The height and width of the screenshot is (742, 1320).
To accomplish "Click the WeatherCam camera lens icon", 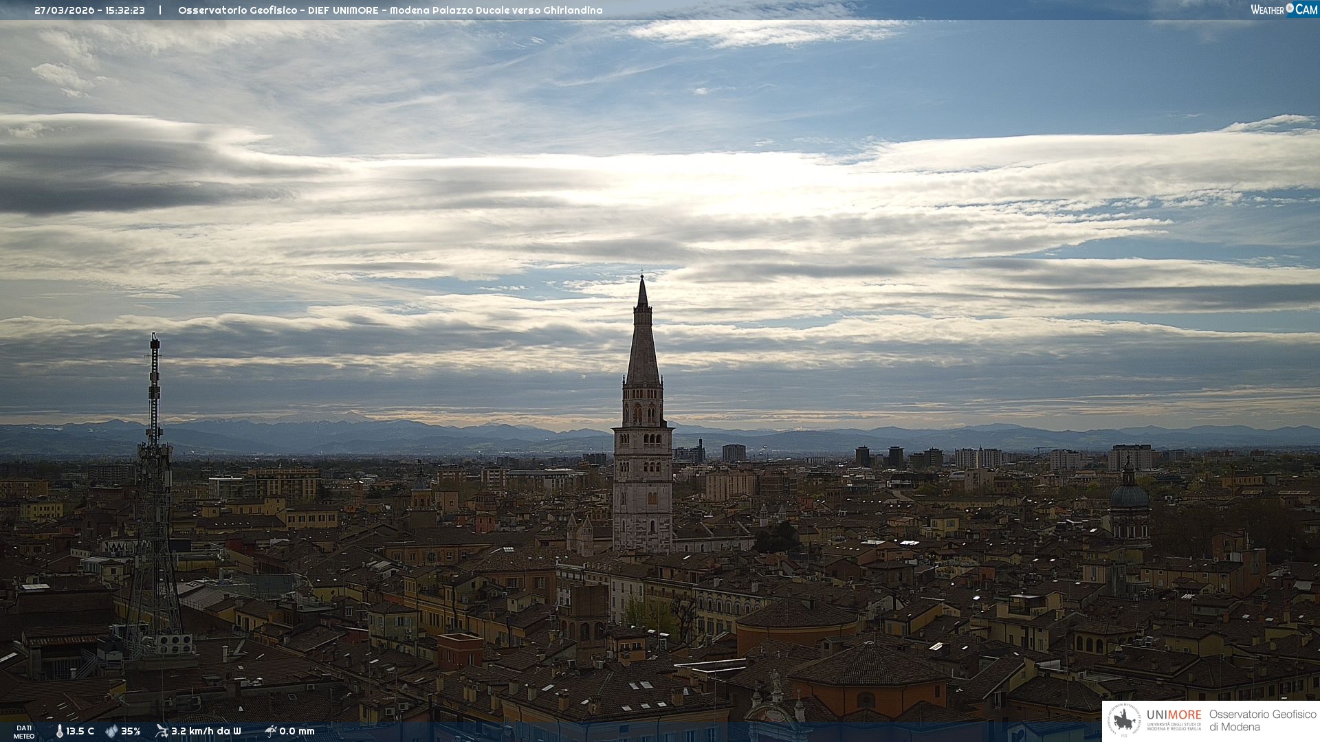I will coord(1290,8).
